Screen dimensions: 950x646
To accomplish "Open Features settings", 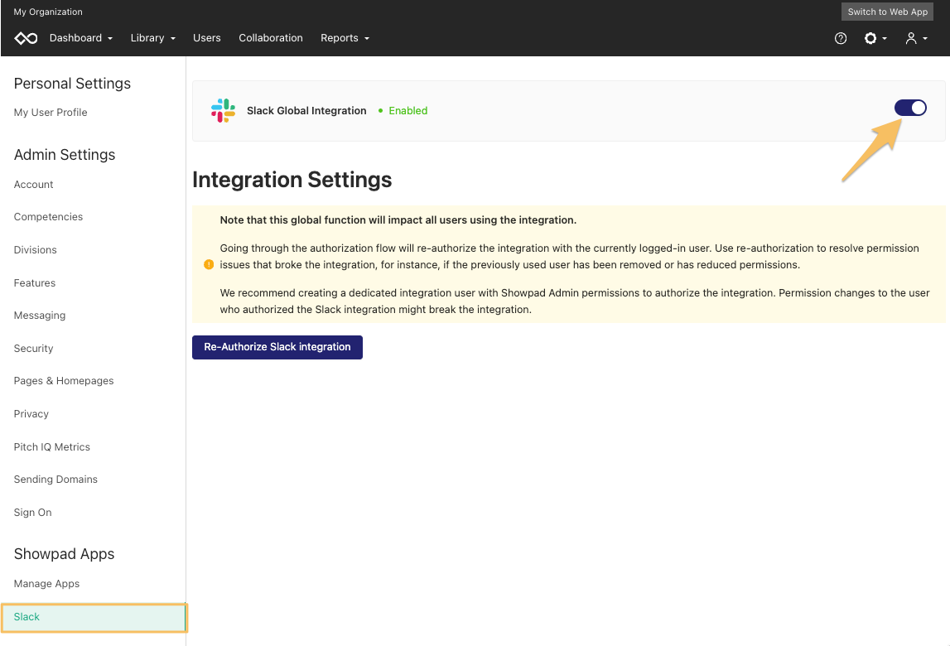I will 35,283.
